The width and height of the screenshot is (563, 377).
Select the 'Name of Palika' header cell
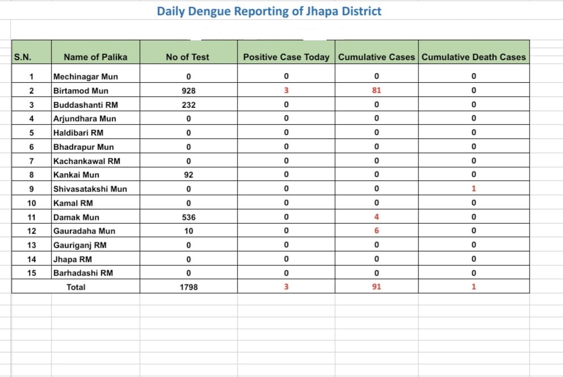(95, 52)
